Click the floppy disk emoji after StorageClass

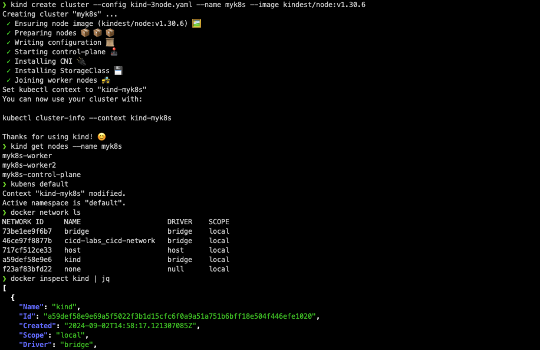point(118,71)
